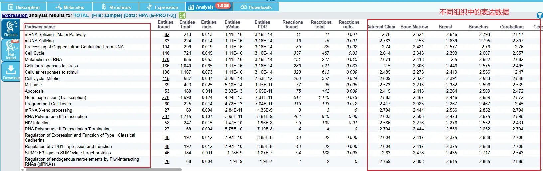Image resolution: width=543 pixels, height=171 pixels.
Task: Select the Expression tab
Action: (162, 7)
